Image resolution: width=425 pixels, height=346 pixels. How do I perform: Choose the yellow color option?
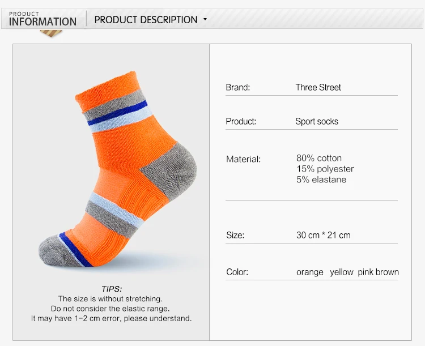pyautogui.click(x=342, y=272)
